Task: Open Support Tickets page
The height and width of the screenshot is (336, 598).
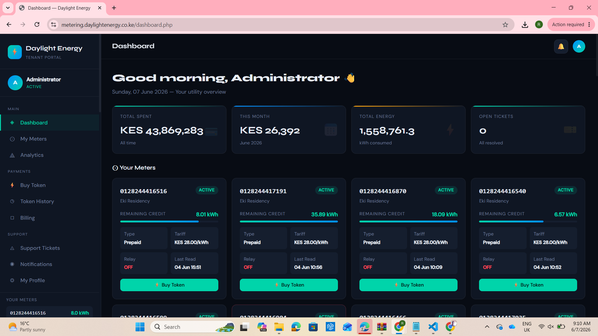Action: (50, 248)
